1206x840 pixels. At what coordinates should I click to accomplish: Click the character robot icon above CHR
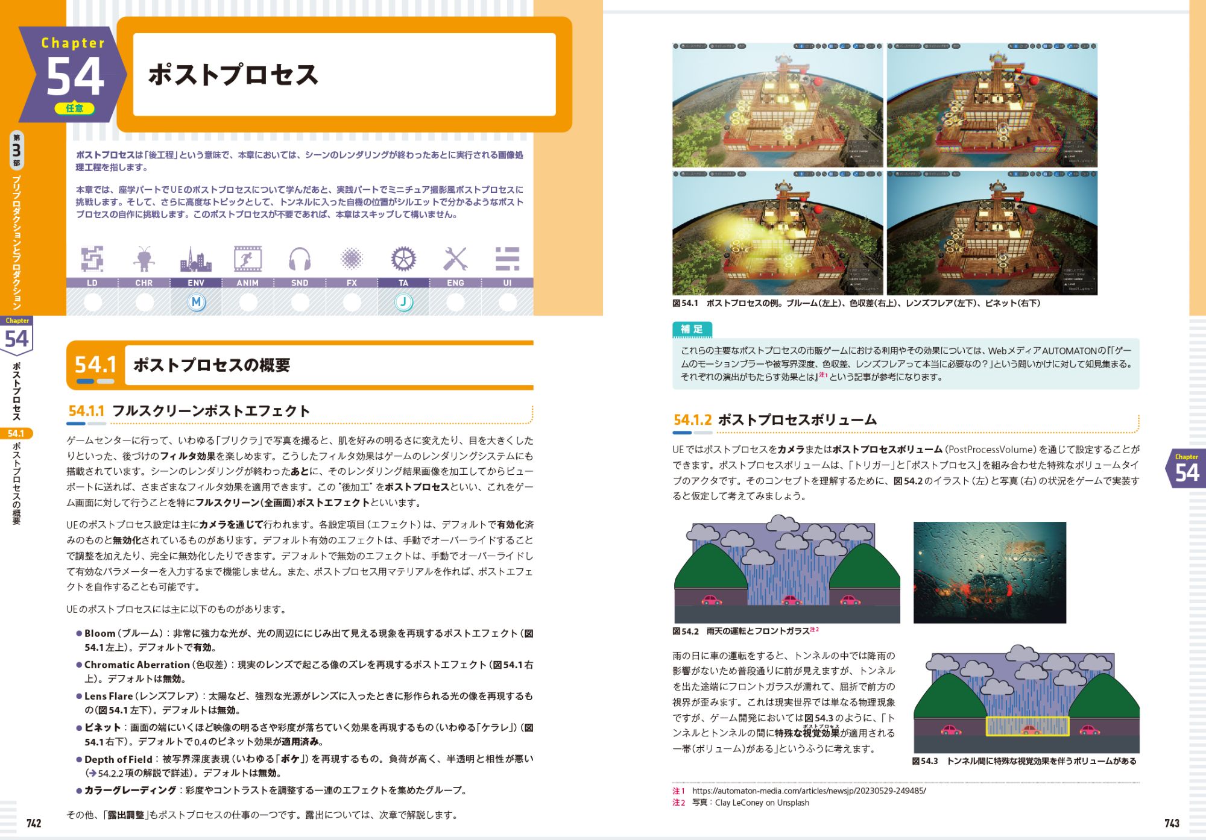tap(144, 259)
